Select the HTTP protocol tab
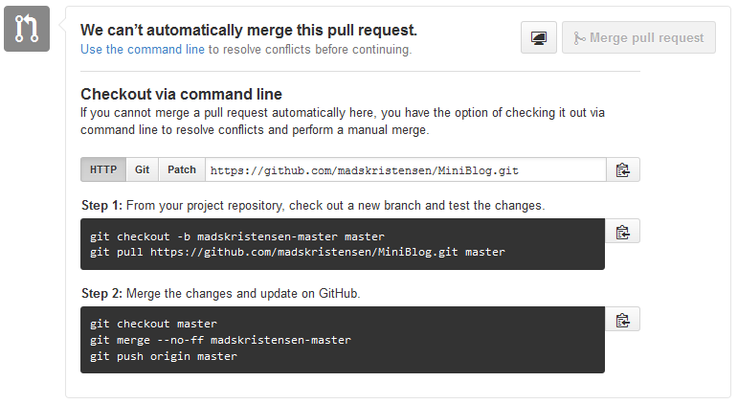The width and height of the screenshot is (738, 404). tap(103, 170)
